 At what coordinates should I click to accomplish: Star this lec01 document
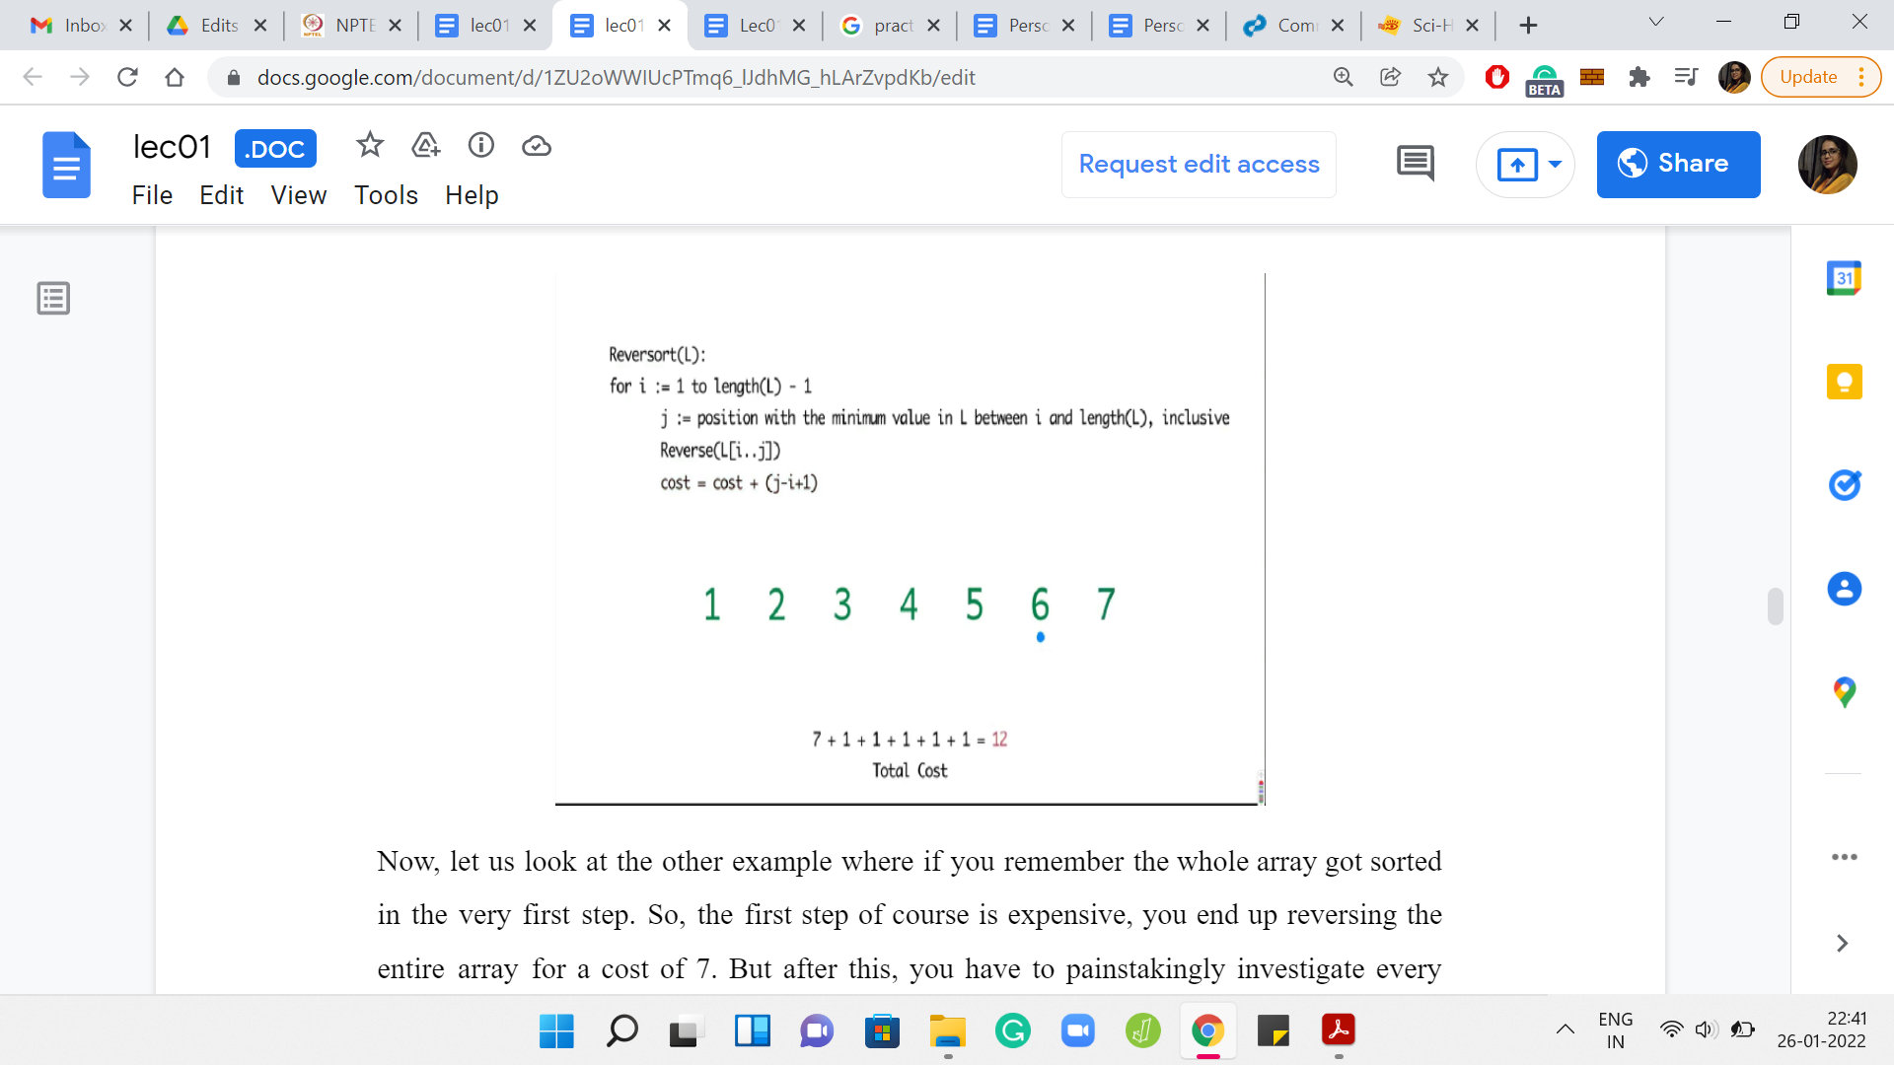click(x=370, y=146)
